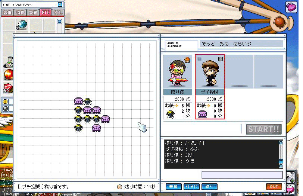Select the bone scroll item with count 4
Viewport: 303px width, 196px height.
click(x=8, y=62)
